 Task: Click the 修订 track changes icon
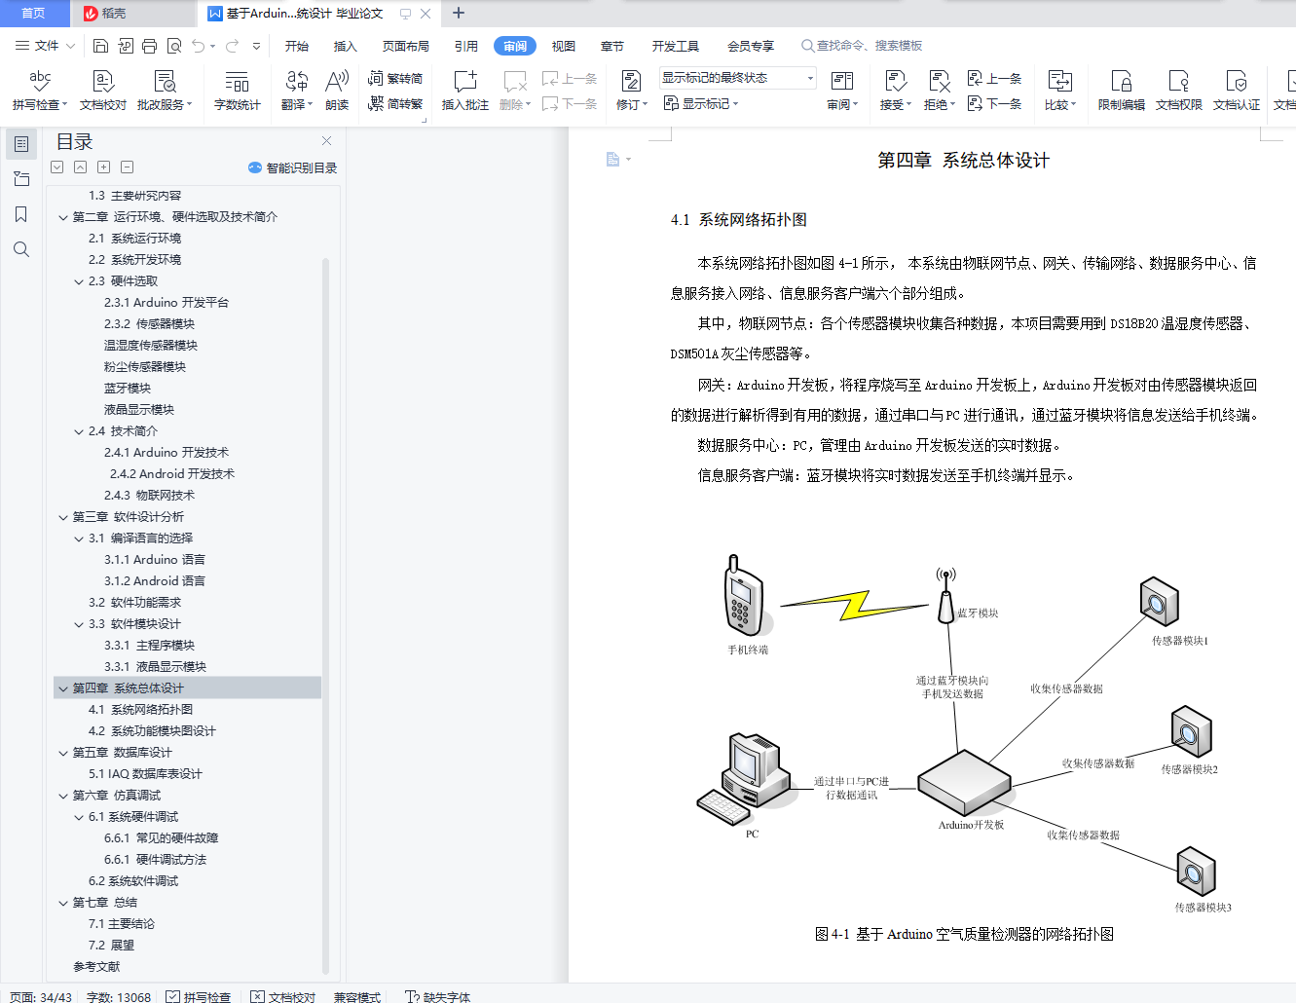point(631,90)
